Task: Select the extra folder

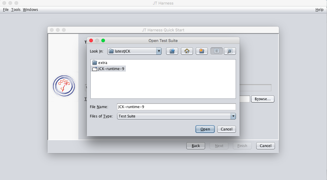Action: point(103,63)
